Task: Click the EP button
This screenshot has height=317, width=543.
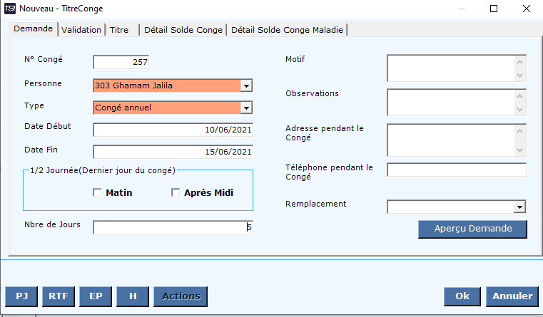Action: [96, 296]
